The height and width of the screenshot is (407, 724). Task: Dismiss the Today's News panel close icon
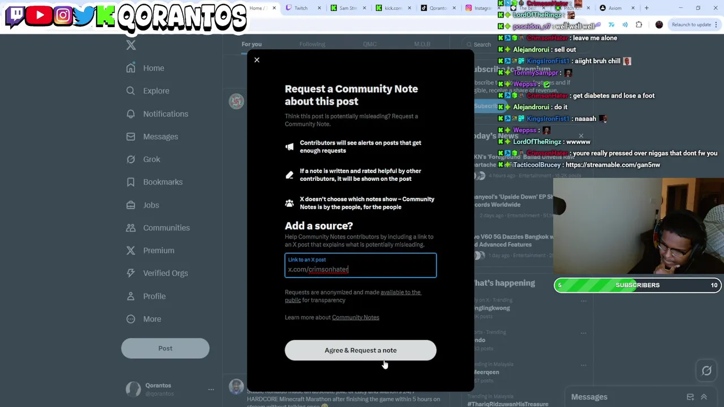581,136
